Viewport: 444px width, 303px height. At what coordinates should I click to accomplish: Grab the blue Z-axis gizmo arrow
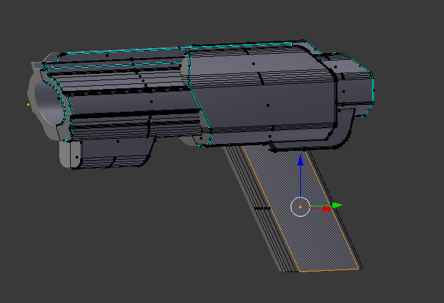(300, 160)
